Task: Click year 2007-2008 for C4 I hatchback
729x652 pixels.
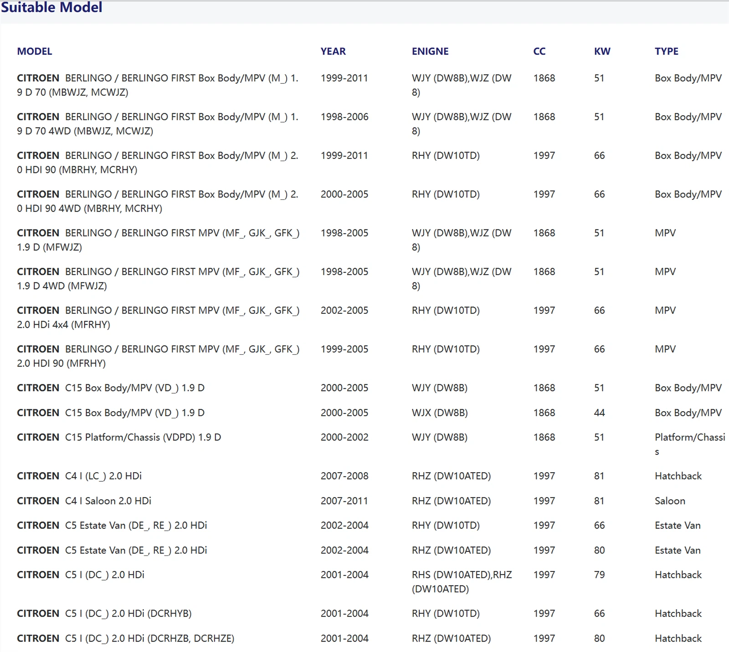Action: (344, 476)
